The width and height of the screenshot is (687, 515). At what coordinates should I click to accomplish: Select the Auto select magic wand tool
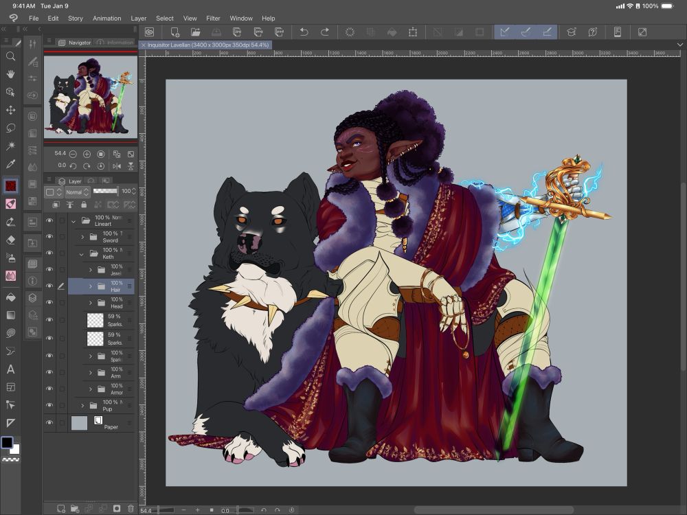click(x=10, y=146)
